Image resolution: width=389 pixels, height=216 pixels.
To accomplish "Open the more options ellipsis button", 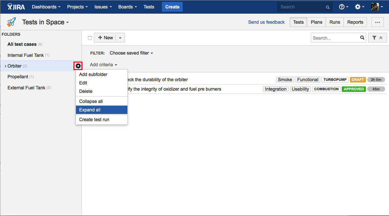I will tap(377, 22).
